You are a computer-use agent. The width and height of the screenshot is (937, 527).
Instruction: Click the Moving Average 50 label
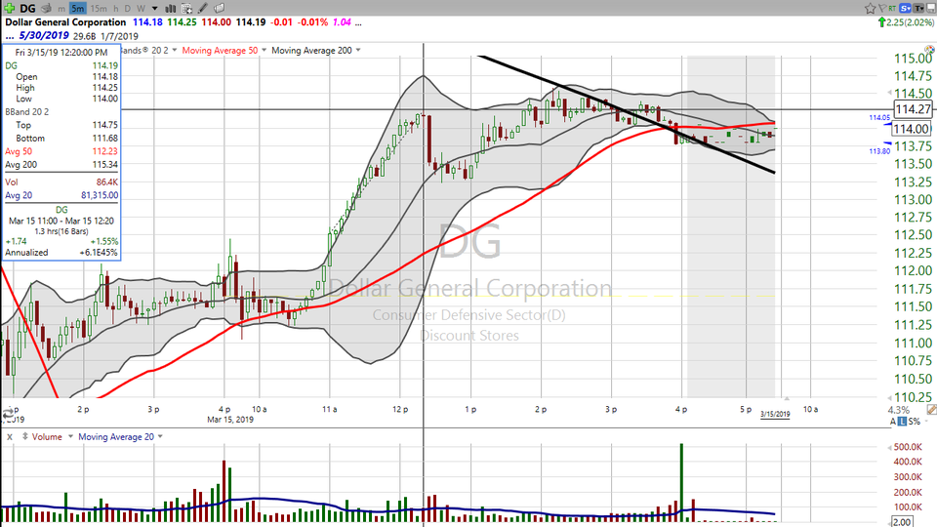tap(220, 50)
